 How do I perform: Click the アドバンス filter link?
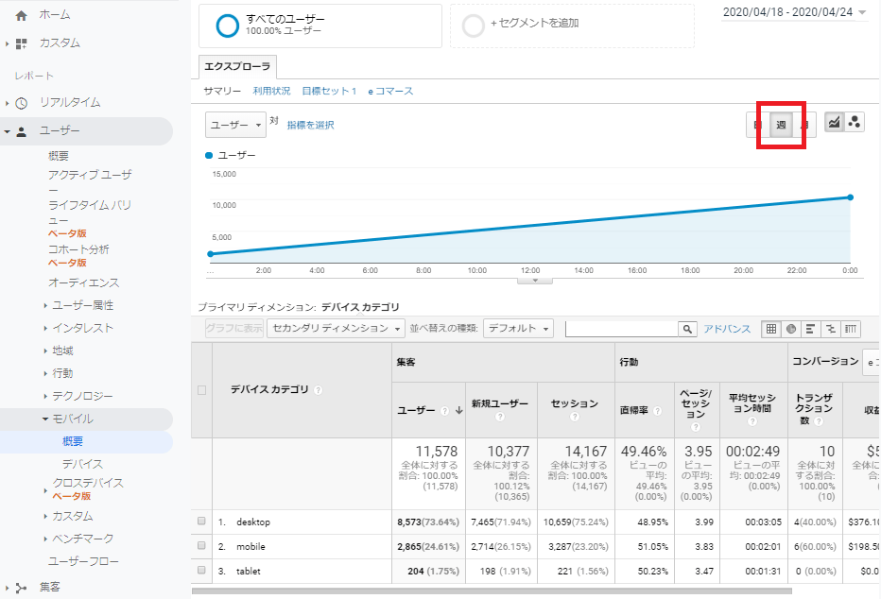[x=726, y=328]
